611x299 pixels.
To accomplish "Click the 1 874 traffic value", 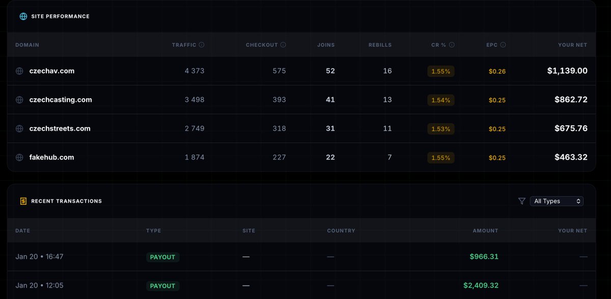I will pyautogui.click(x=195, y=158).
